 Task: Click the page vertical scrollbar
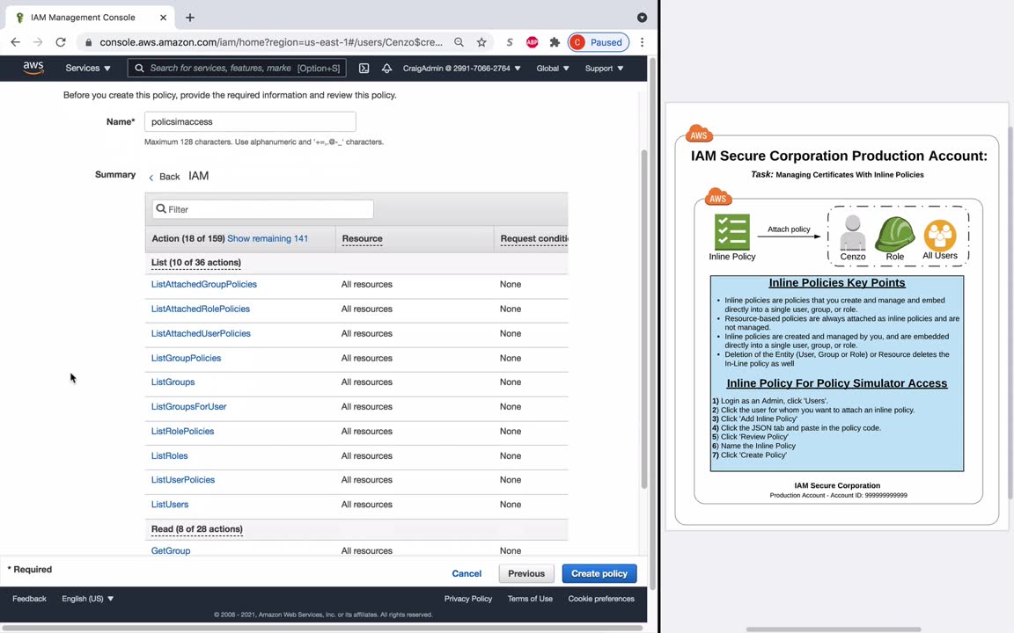pyautogui.click(x=644, y=319)
